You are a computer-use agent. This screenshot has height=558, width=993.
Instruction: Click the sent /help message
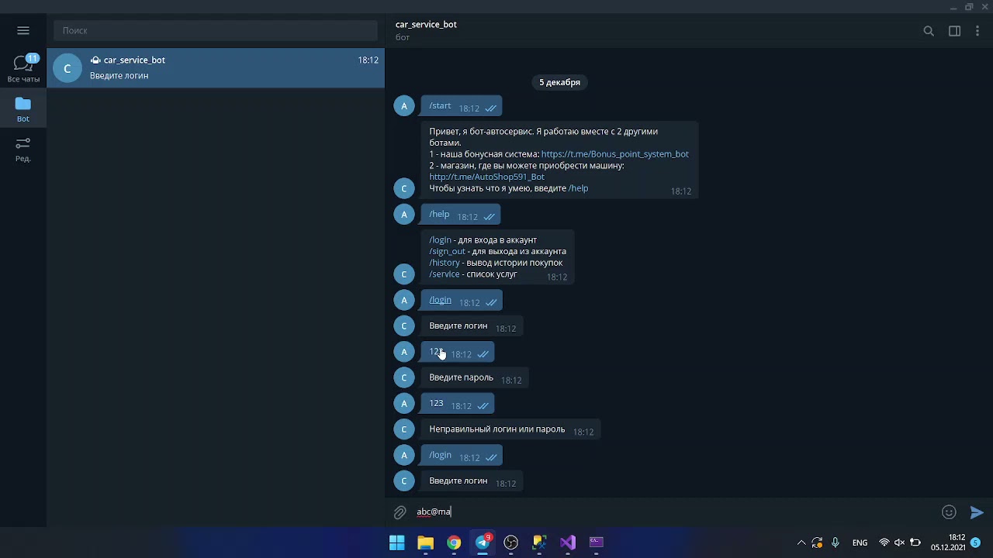pyautogui.click(x=461, y=215)
